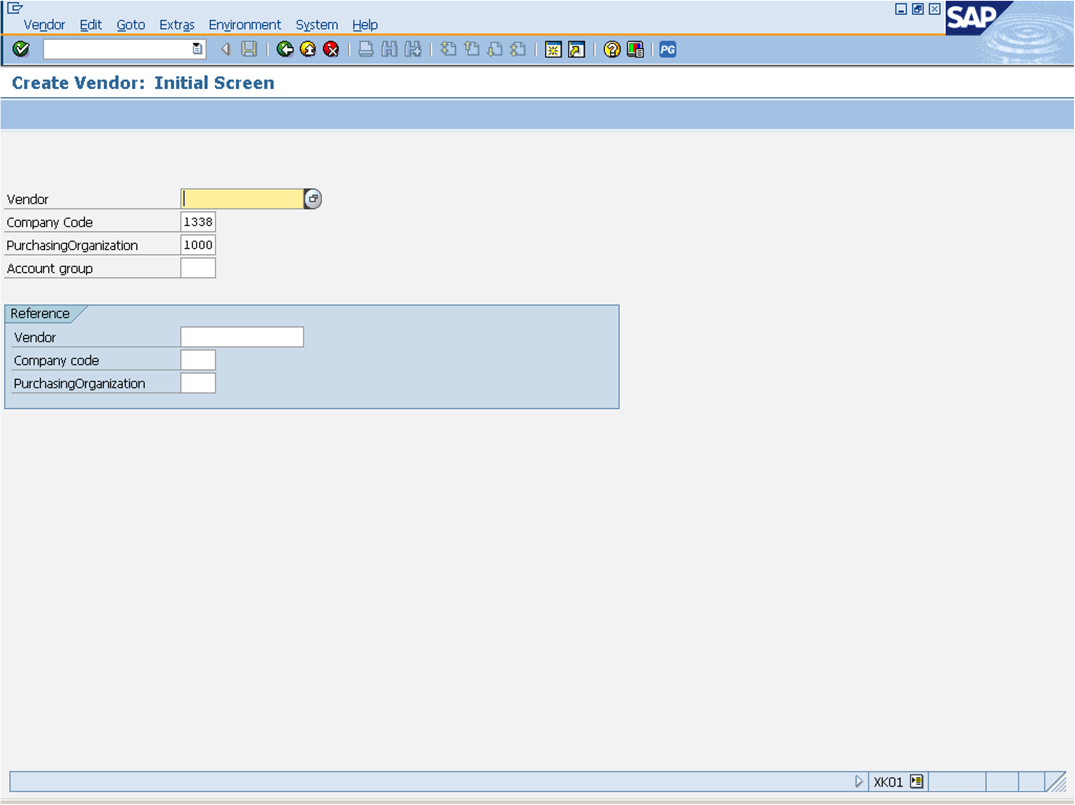Image resolution: width=1075 pixels, height=805 pixels.
Task: Click the Next Page icon
Action: point(495,49)
